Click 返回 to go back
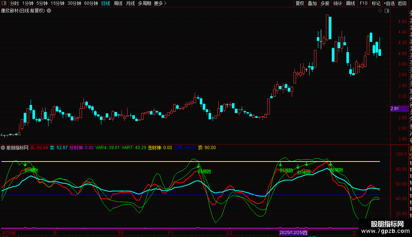This screenshot has width=412, height=237. [402, 3]
